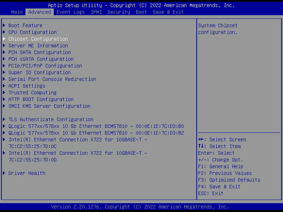
Task: Open Serial Port Console Redirection
Action: [52, 79]
